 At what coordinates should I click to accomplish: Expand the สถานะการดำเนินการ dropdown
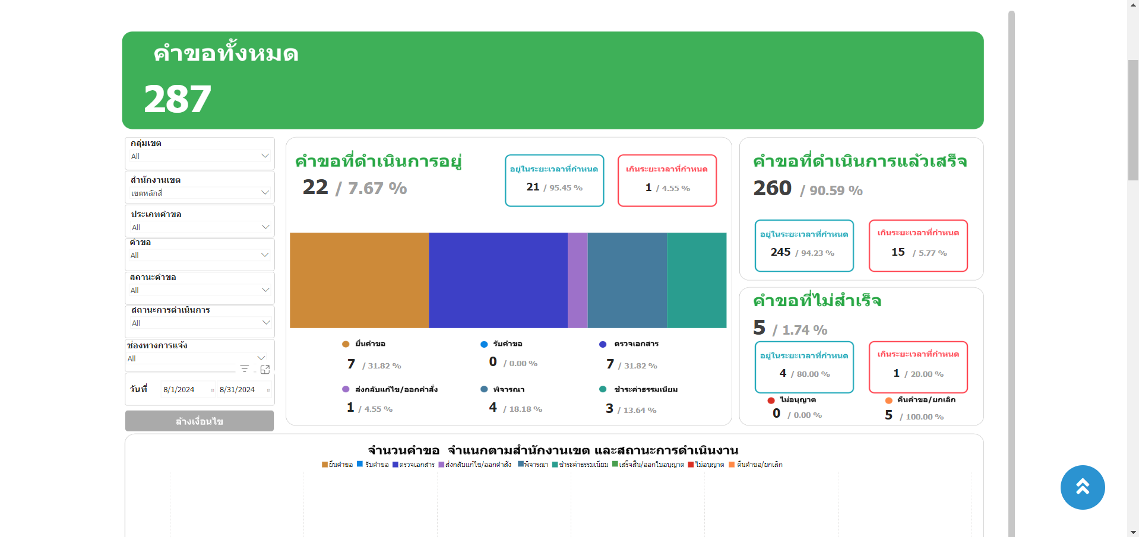[x=265, y=323]
